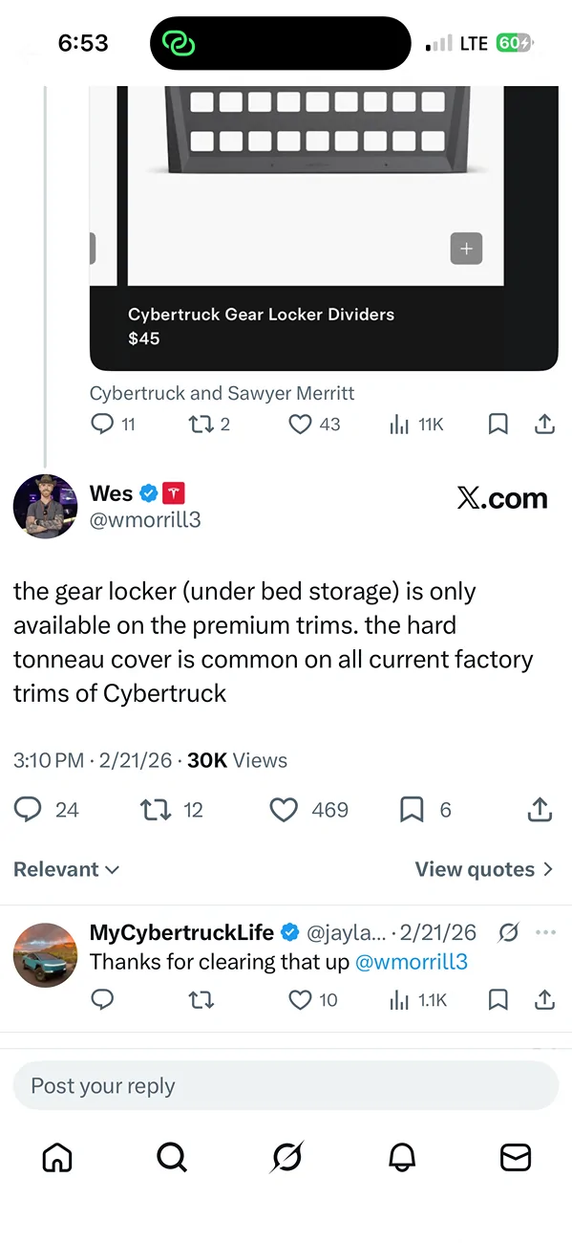
Task: Open the Search tab in bottom bar
Action: point(171,1157)
